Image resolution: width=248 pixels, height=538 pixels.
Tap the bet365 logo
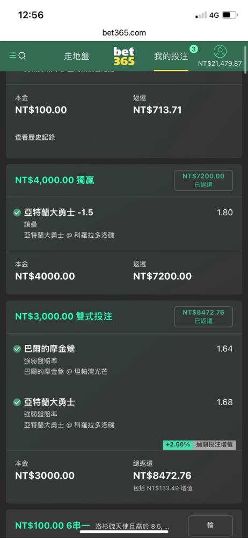tap(124, 56)
